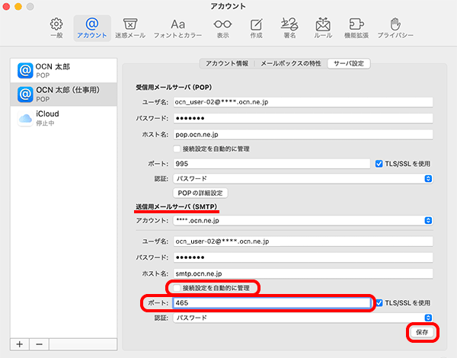Viewport: 457px width, 358px height.
Task: Select the アカウント toolbar icon
Action: (x=92, y=28)
